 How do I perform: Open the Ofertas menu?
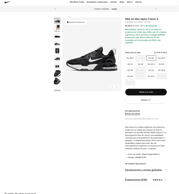point(138,2)
